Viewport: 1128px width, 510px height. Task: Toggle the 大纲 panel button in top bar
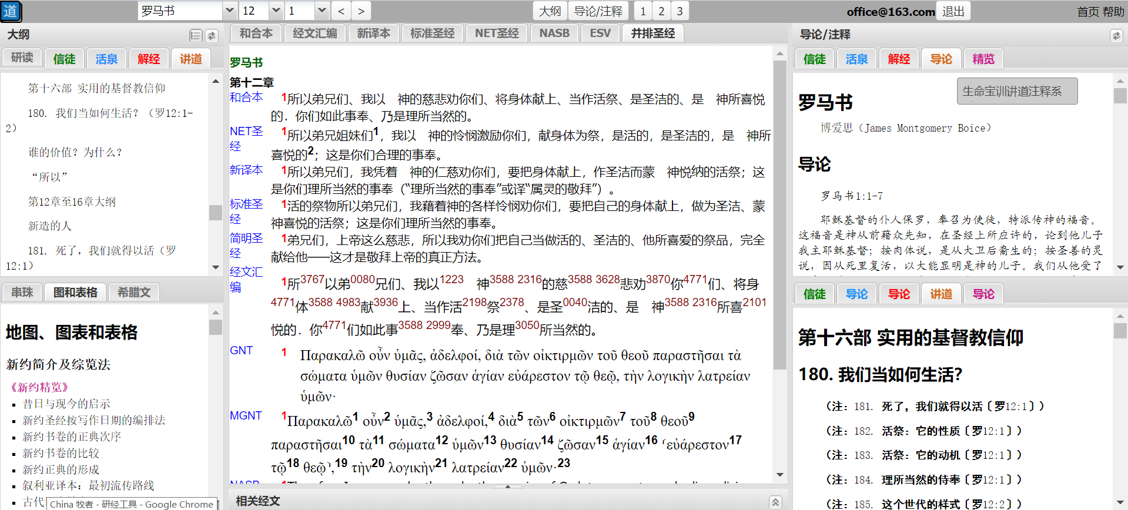tap(550, 11)
